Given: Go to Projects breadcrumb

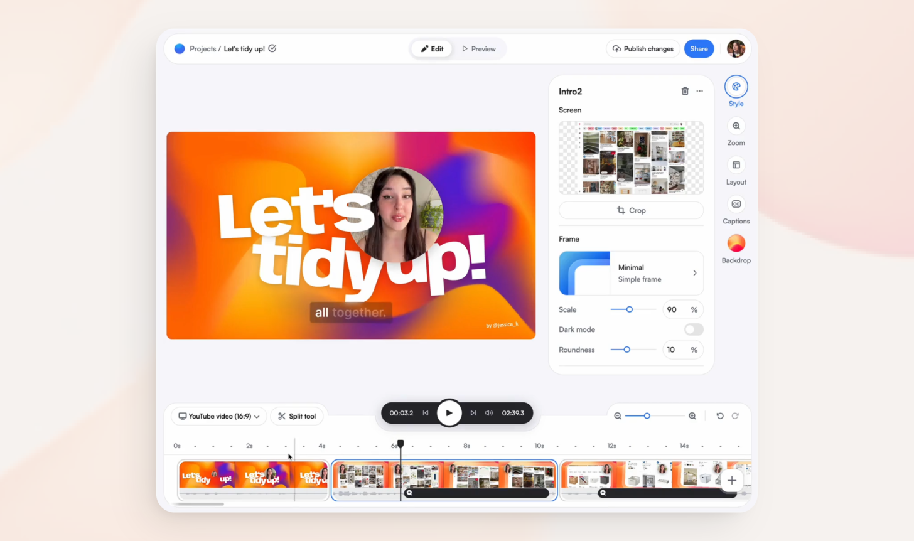Looking at the screenshot, I should click(x=203, y=49).
